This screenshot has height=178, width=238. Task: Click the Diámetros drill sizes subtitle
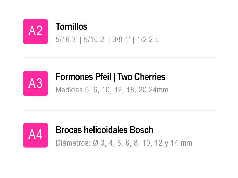click(x=124, y=143)
